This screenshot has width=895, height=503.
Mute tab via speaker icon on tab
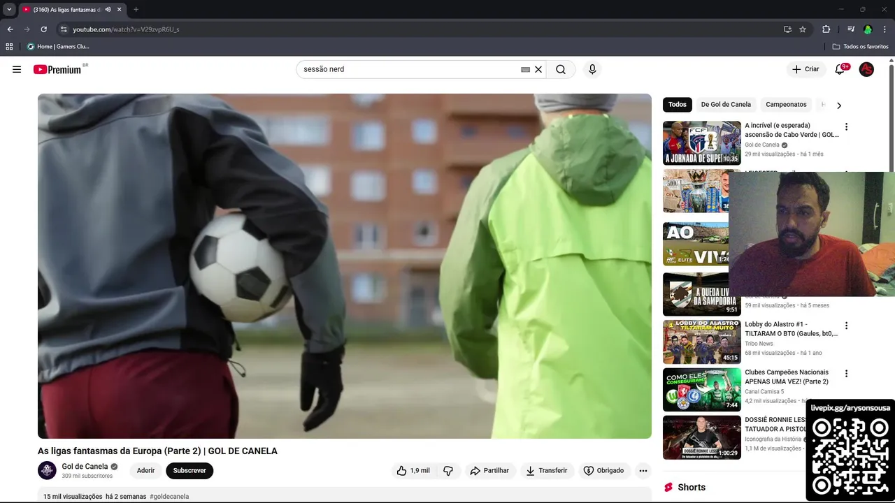tap(108, 10)
